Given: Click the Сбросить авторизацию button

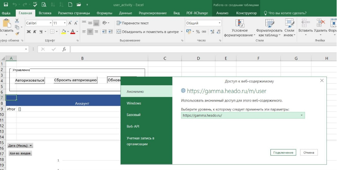Looking at the screenshot, I should [x=75, y=80].
